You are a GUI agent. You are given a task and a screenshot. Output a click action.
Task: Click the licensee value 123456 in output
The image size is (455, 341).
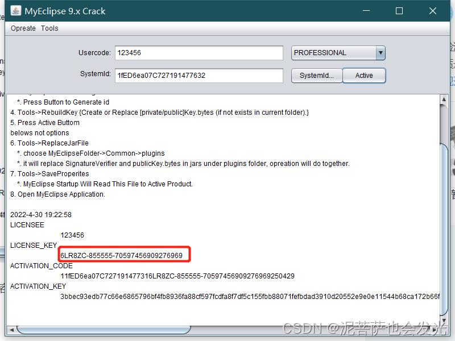pos(72,235)
